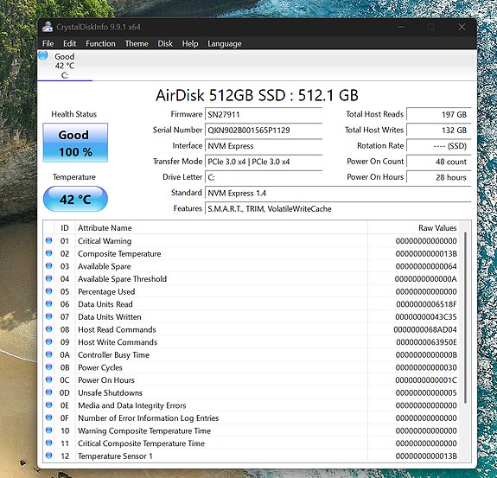This screenshot has height=478, width=497.
Task: Open the Language menu
Action: point(225,43)
